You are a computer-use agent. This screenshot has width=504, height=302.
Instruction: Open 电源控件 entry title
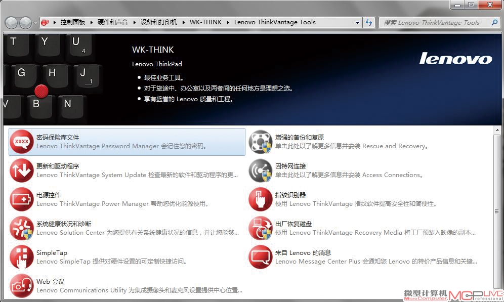[x=49, y=195]
